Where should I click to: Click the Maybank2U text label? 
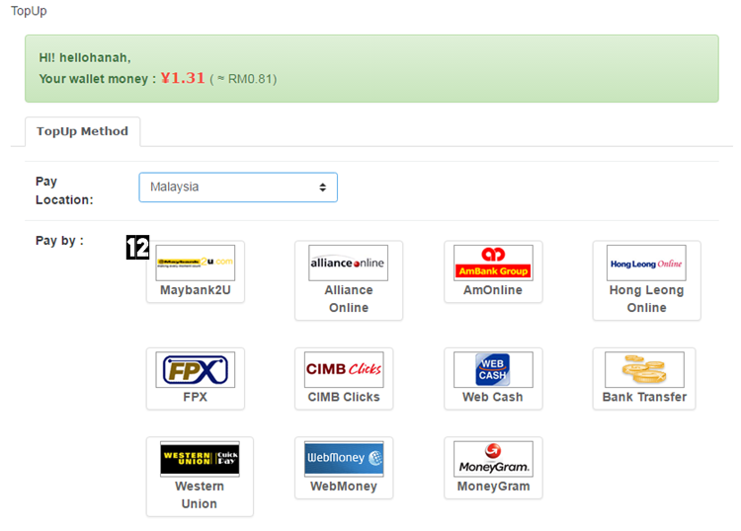tap(196, 290)
